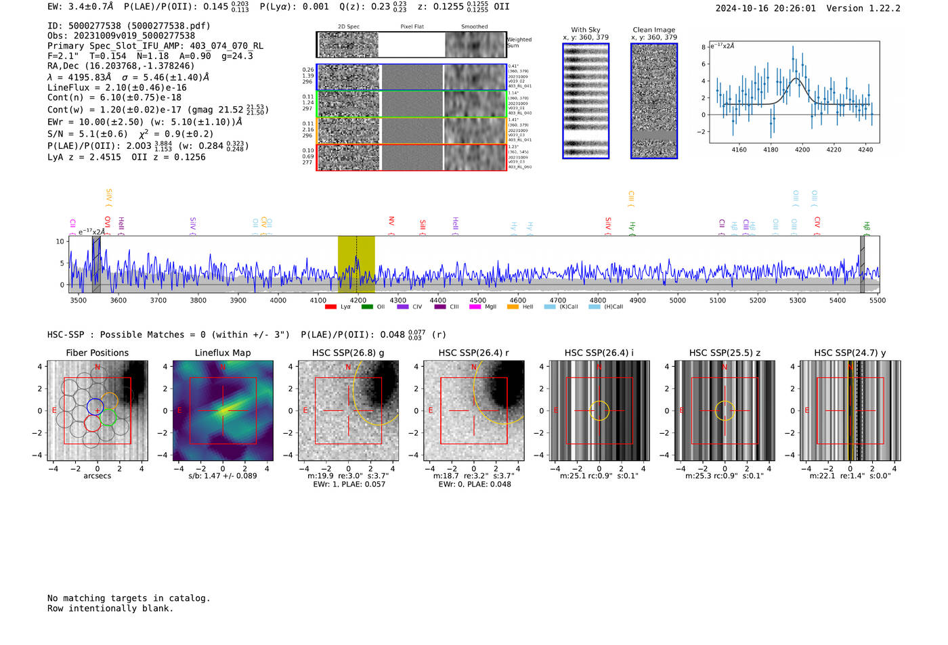The image size is (948, 645).
Task: Open the HSC SSP(25.5) z image
Action: pos(725,410)
